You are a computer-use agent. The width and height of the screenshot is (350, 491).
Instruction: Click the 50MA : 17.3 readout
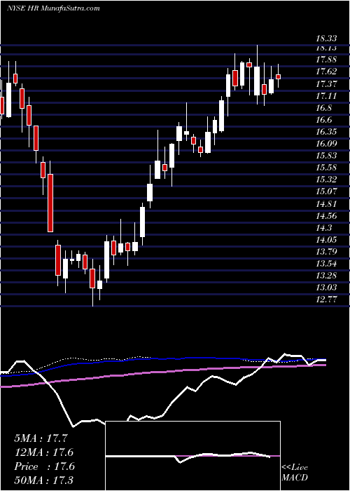[44, 480]
